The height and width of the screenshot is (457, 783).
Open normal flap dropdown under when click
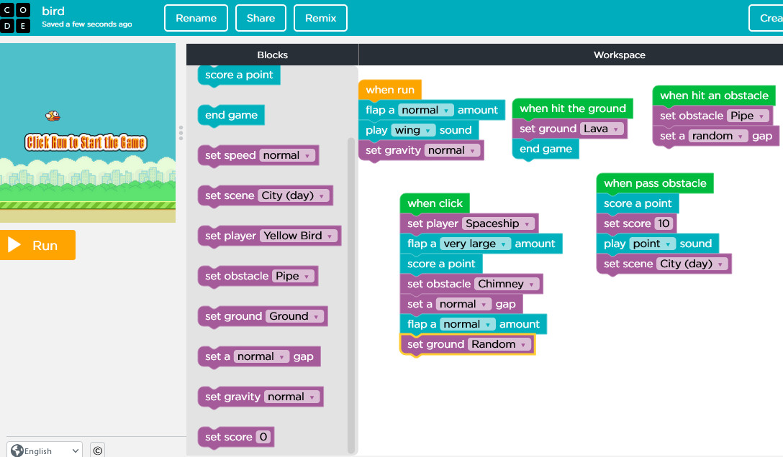tap(467, 325)
